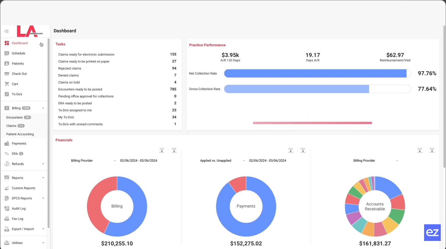This screenshot has width=446, height=249.
Task: Open Claims ready for electronic submission
Action: (x=86, y=54)
